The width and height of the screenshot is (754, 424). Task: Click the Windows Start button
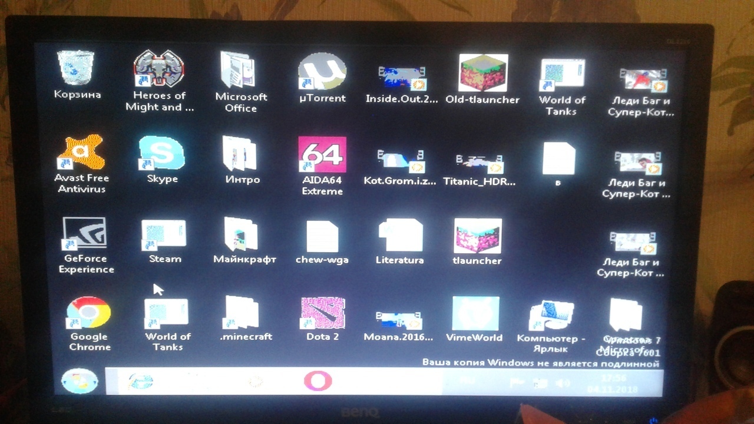coord(80,381)
